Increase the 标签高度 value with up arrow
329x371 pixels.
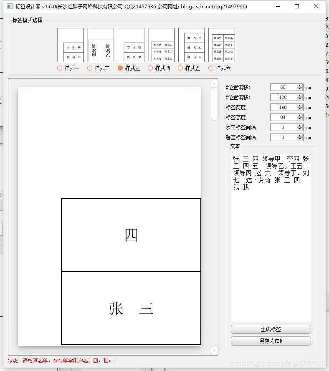[300, 116]
